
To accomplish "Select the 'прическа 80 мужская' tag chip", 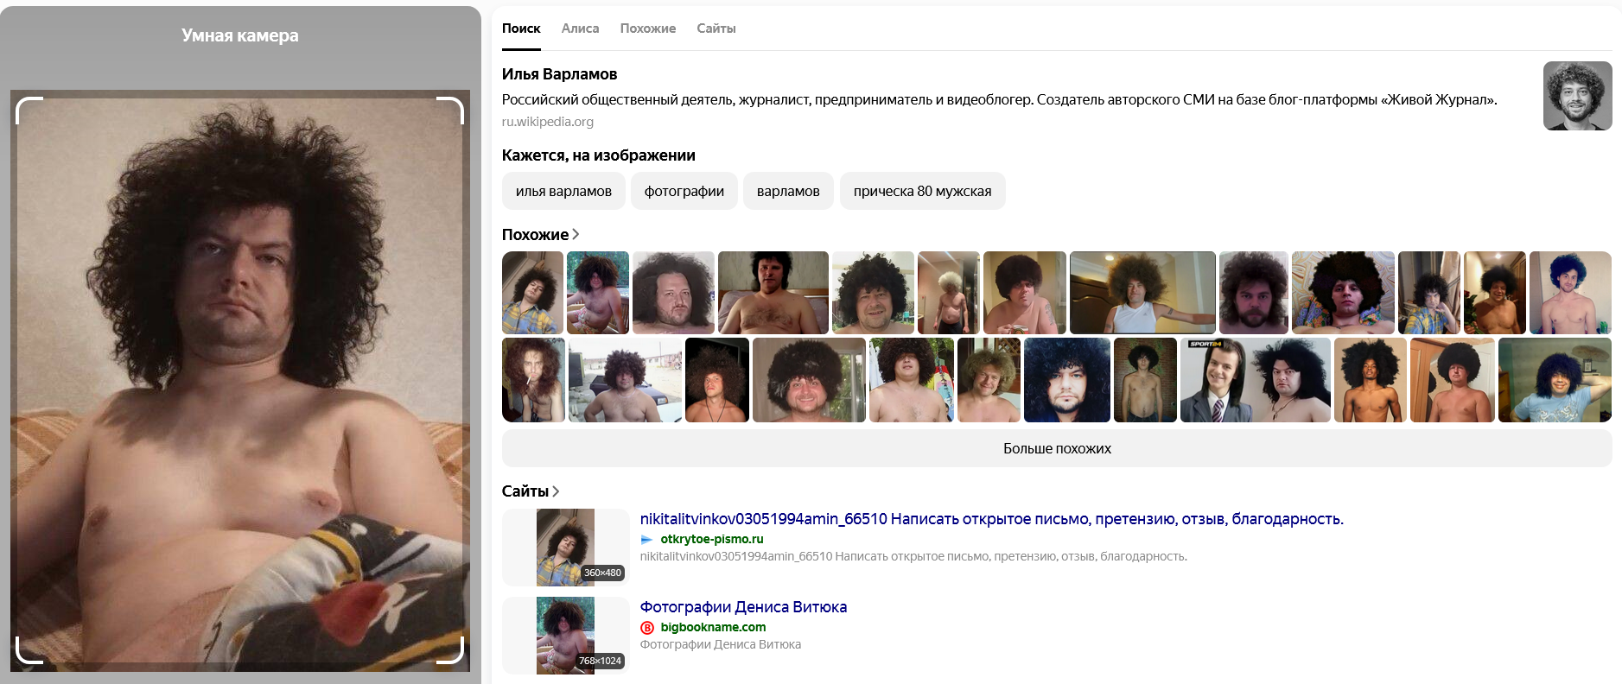I will 922,191.
